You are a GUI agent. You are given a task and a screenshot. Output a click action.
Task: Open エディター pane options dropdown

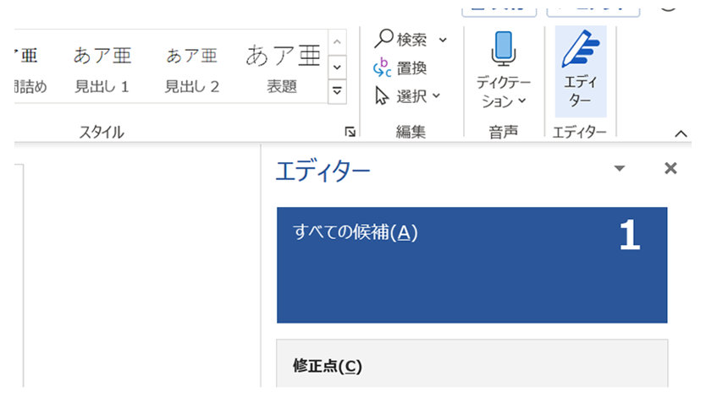pyautogui.click(x=620, y=168)
